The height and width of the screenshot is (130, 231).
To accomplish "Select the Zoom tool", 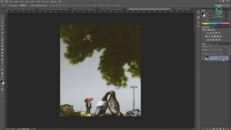I will tap(2, 77).
